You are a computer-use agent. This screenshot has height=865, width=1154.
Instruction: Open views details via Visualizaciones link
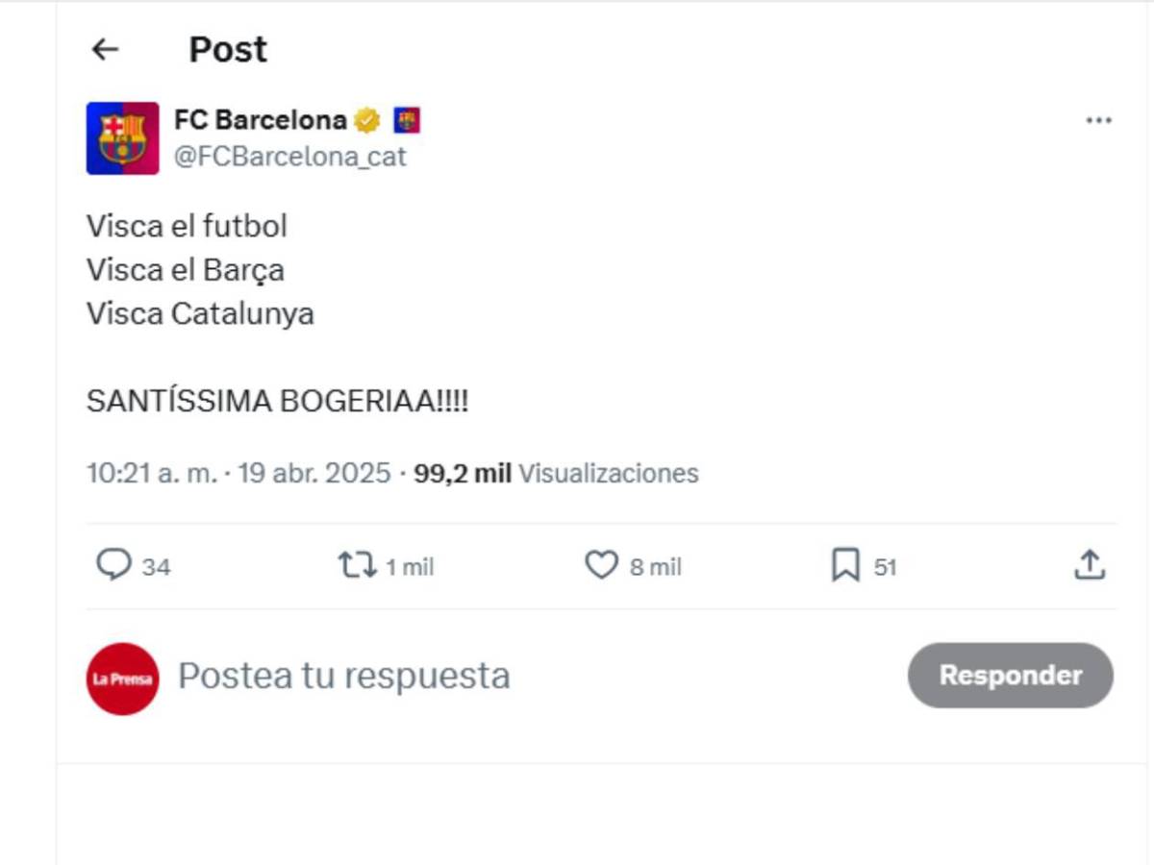607,473
